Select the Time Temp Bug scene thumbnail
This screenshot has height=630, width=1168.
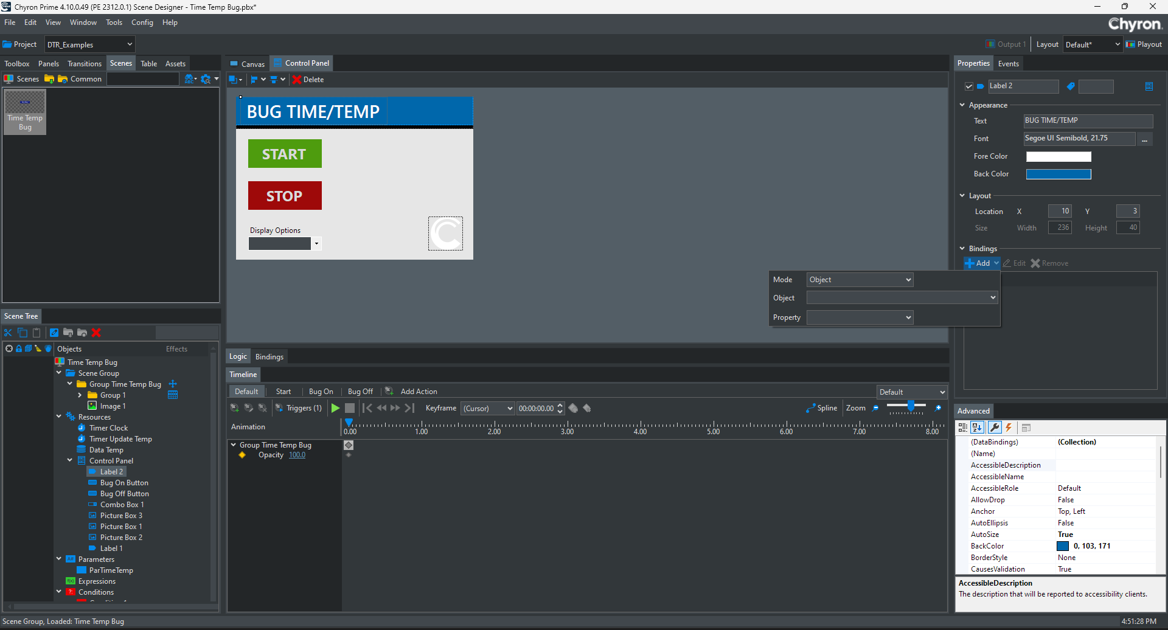(25, 111)
